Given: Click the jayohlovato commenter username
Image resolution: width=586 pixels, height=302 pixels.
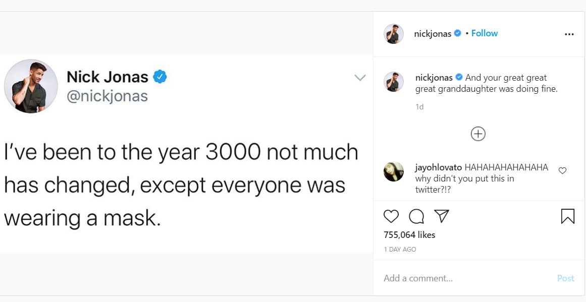Looking at the screenshot, I should 439,167.
